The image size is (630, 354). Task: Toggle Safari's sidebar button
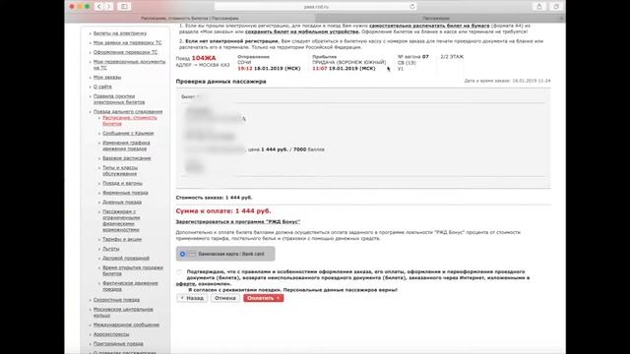(x=124, y=7)
